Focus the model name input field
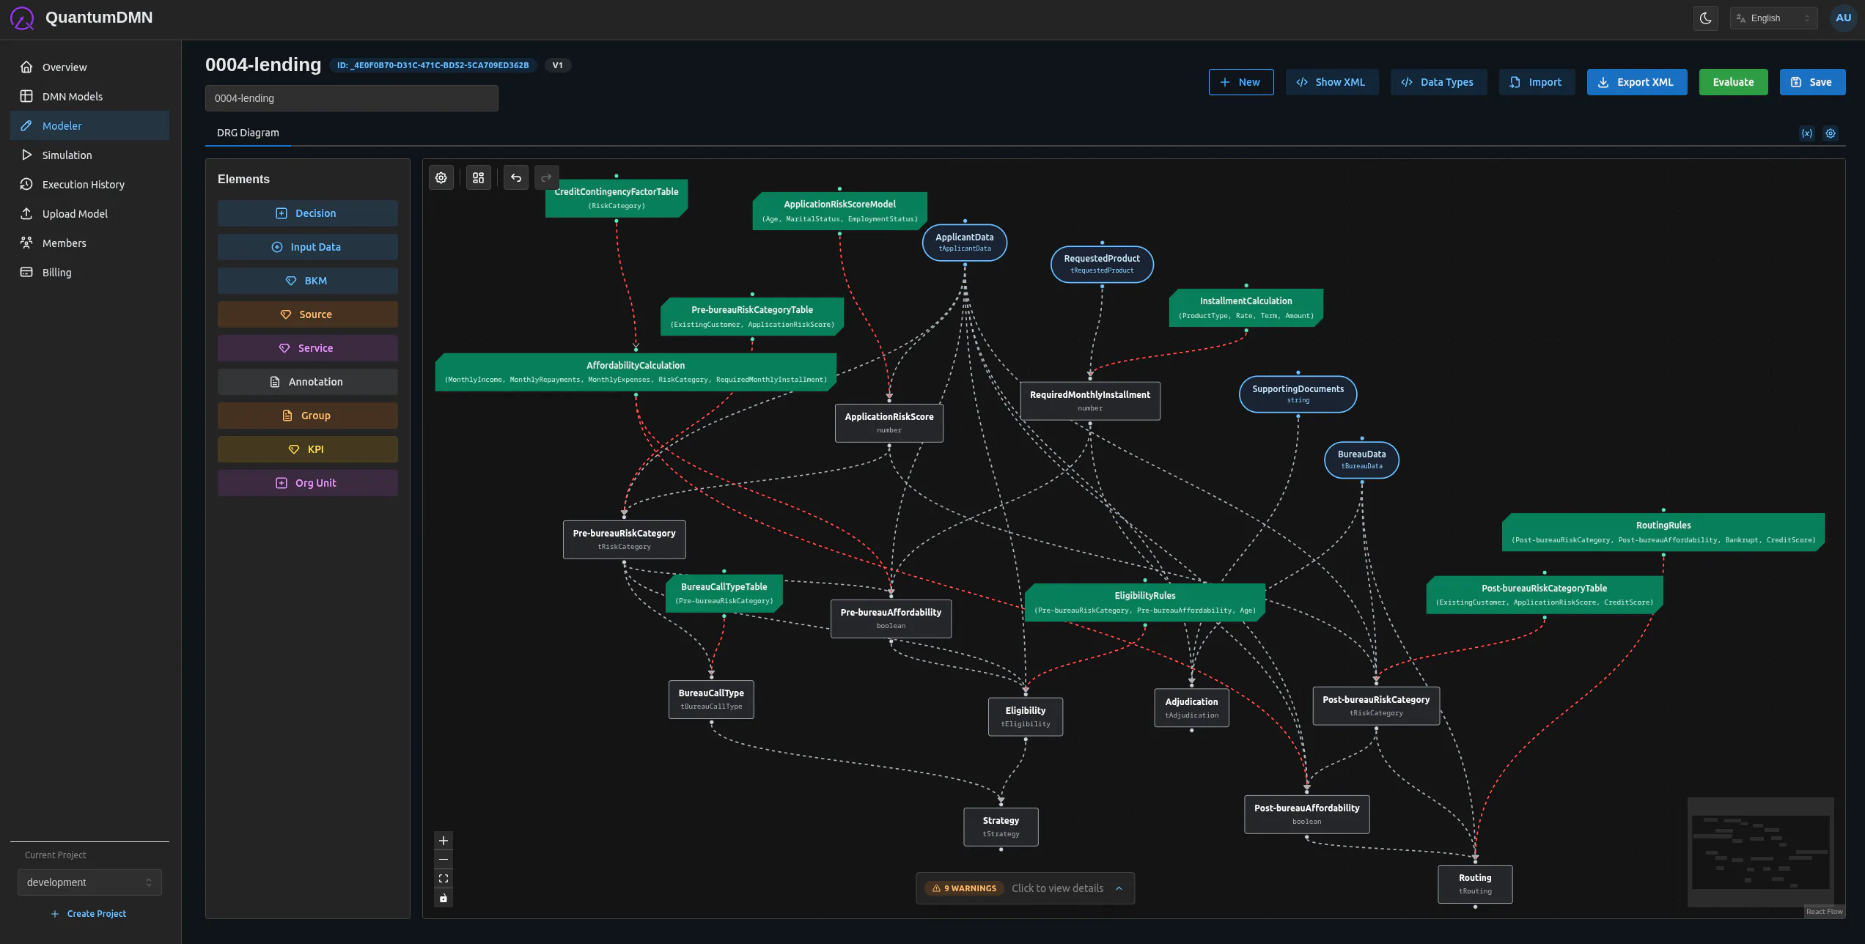Viewport: 1865px width, 944px height. (x=351, y=98)
